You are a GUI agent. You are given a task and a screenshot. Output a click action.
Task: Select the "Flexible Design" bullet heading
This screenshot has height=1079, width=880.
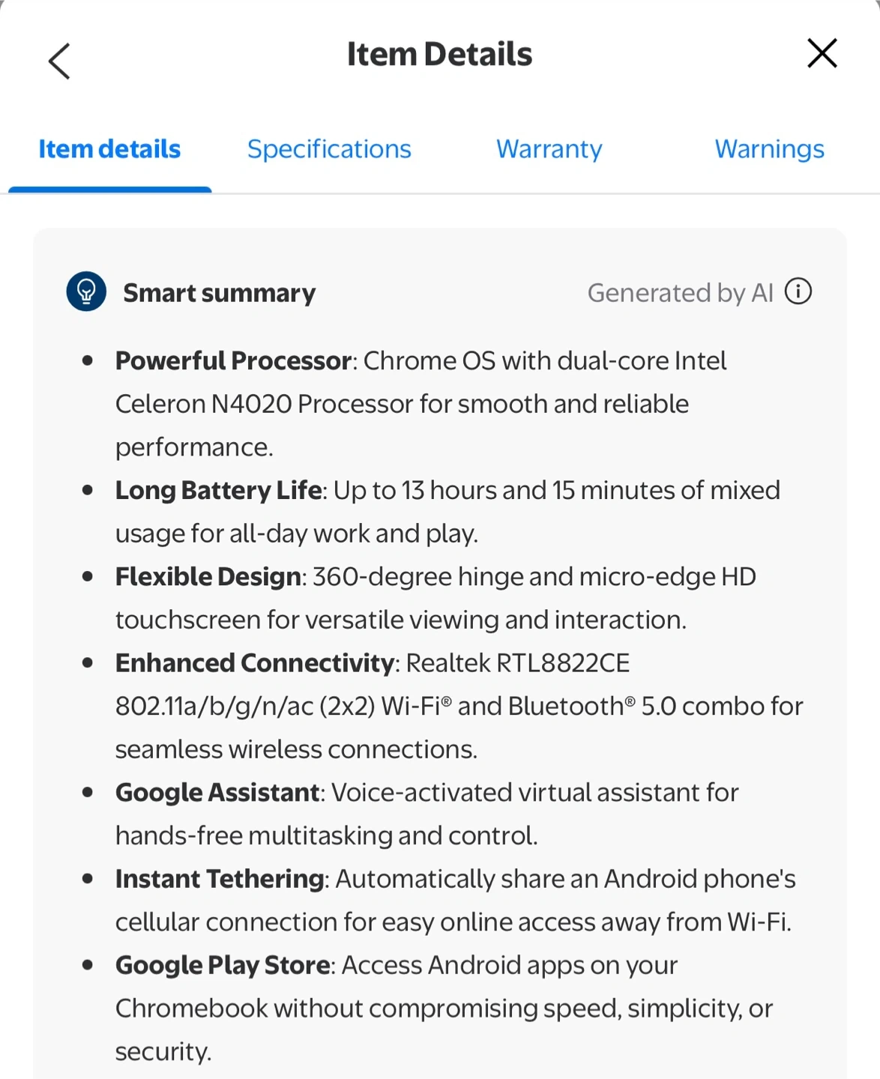[208, 577]
